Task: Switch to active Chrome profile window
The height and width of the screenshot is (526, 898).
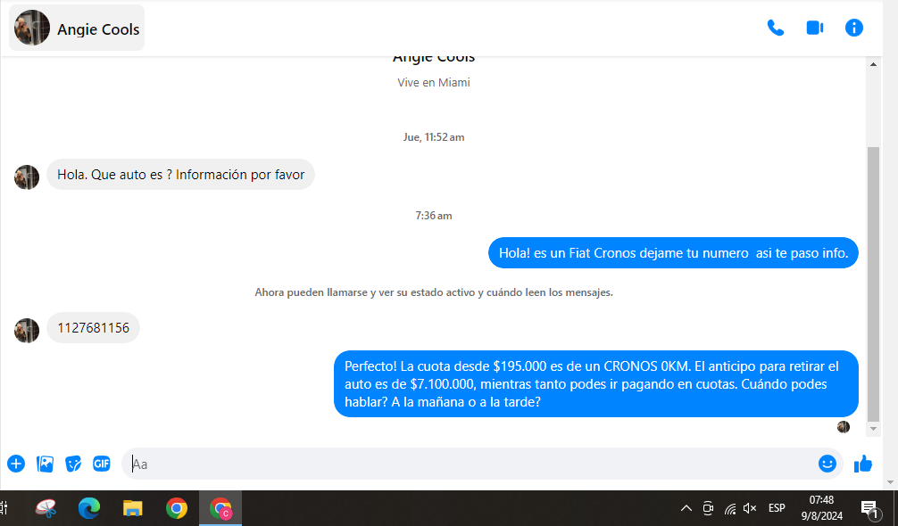Action: 220,507
